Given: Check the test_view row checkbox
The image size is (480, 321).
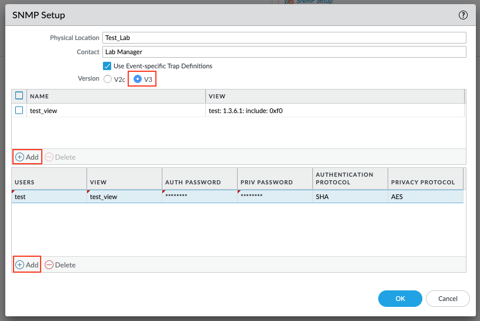Looking at the screenshot, I should (x=19, y=110).
